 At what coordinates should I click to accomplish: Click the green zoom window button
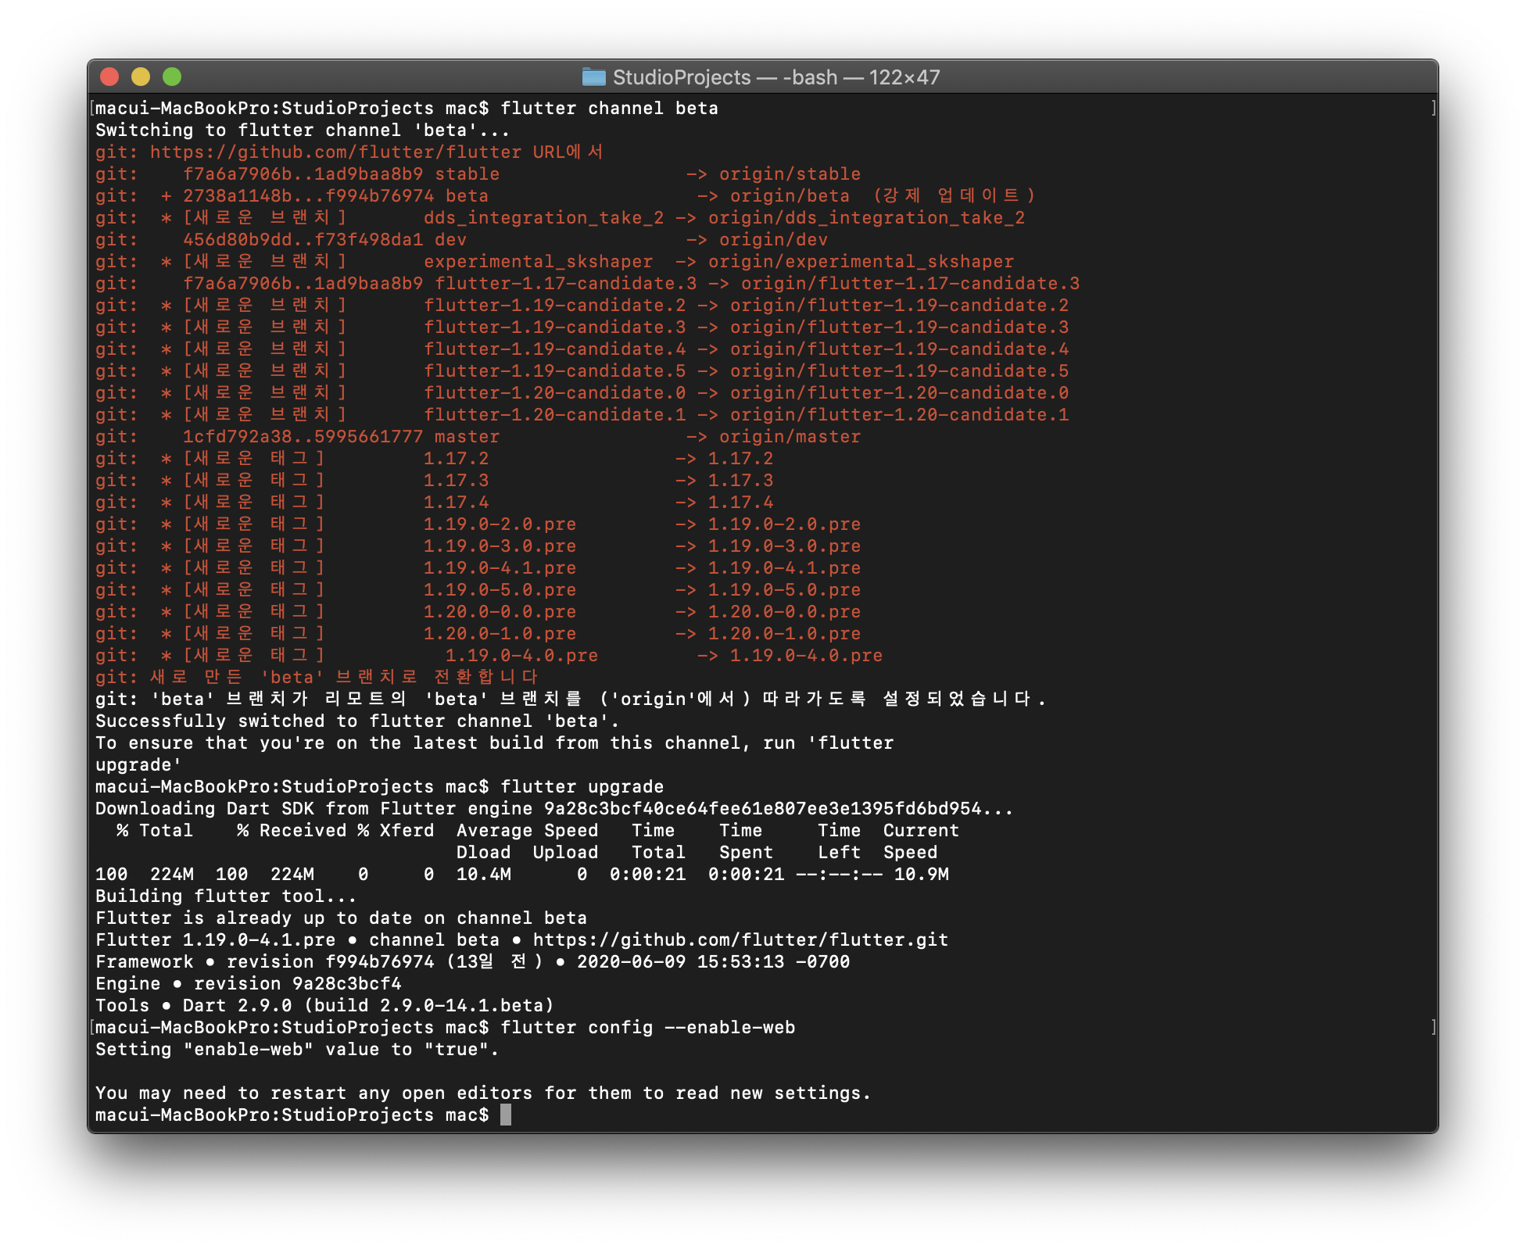(172, 77)
